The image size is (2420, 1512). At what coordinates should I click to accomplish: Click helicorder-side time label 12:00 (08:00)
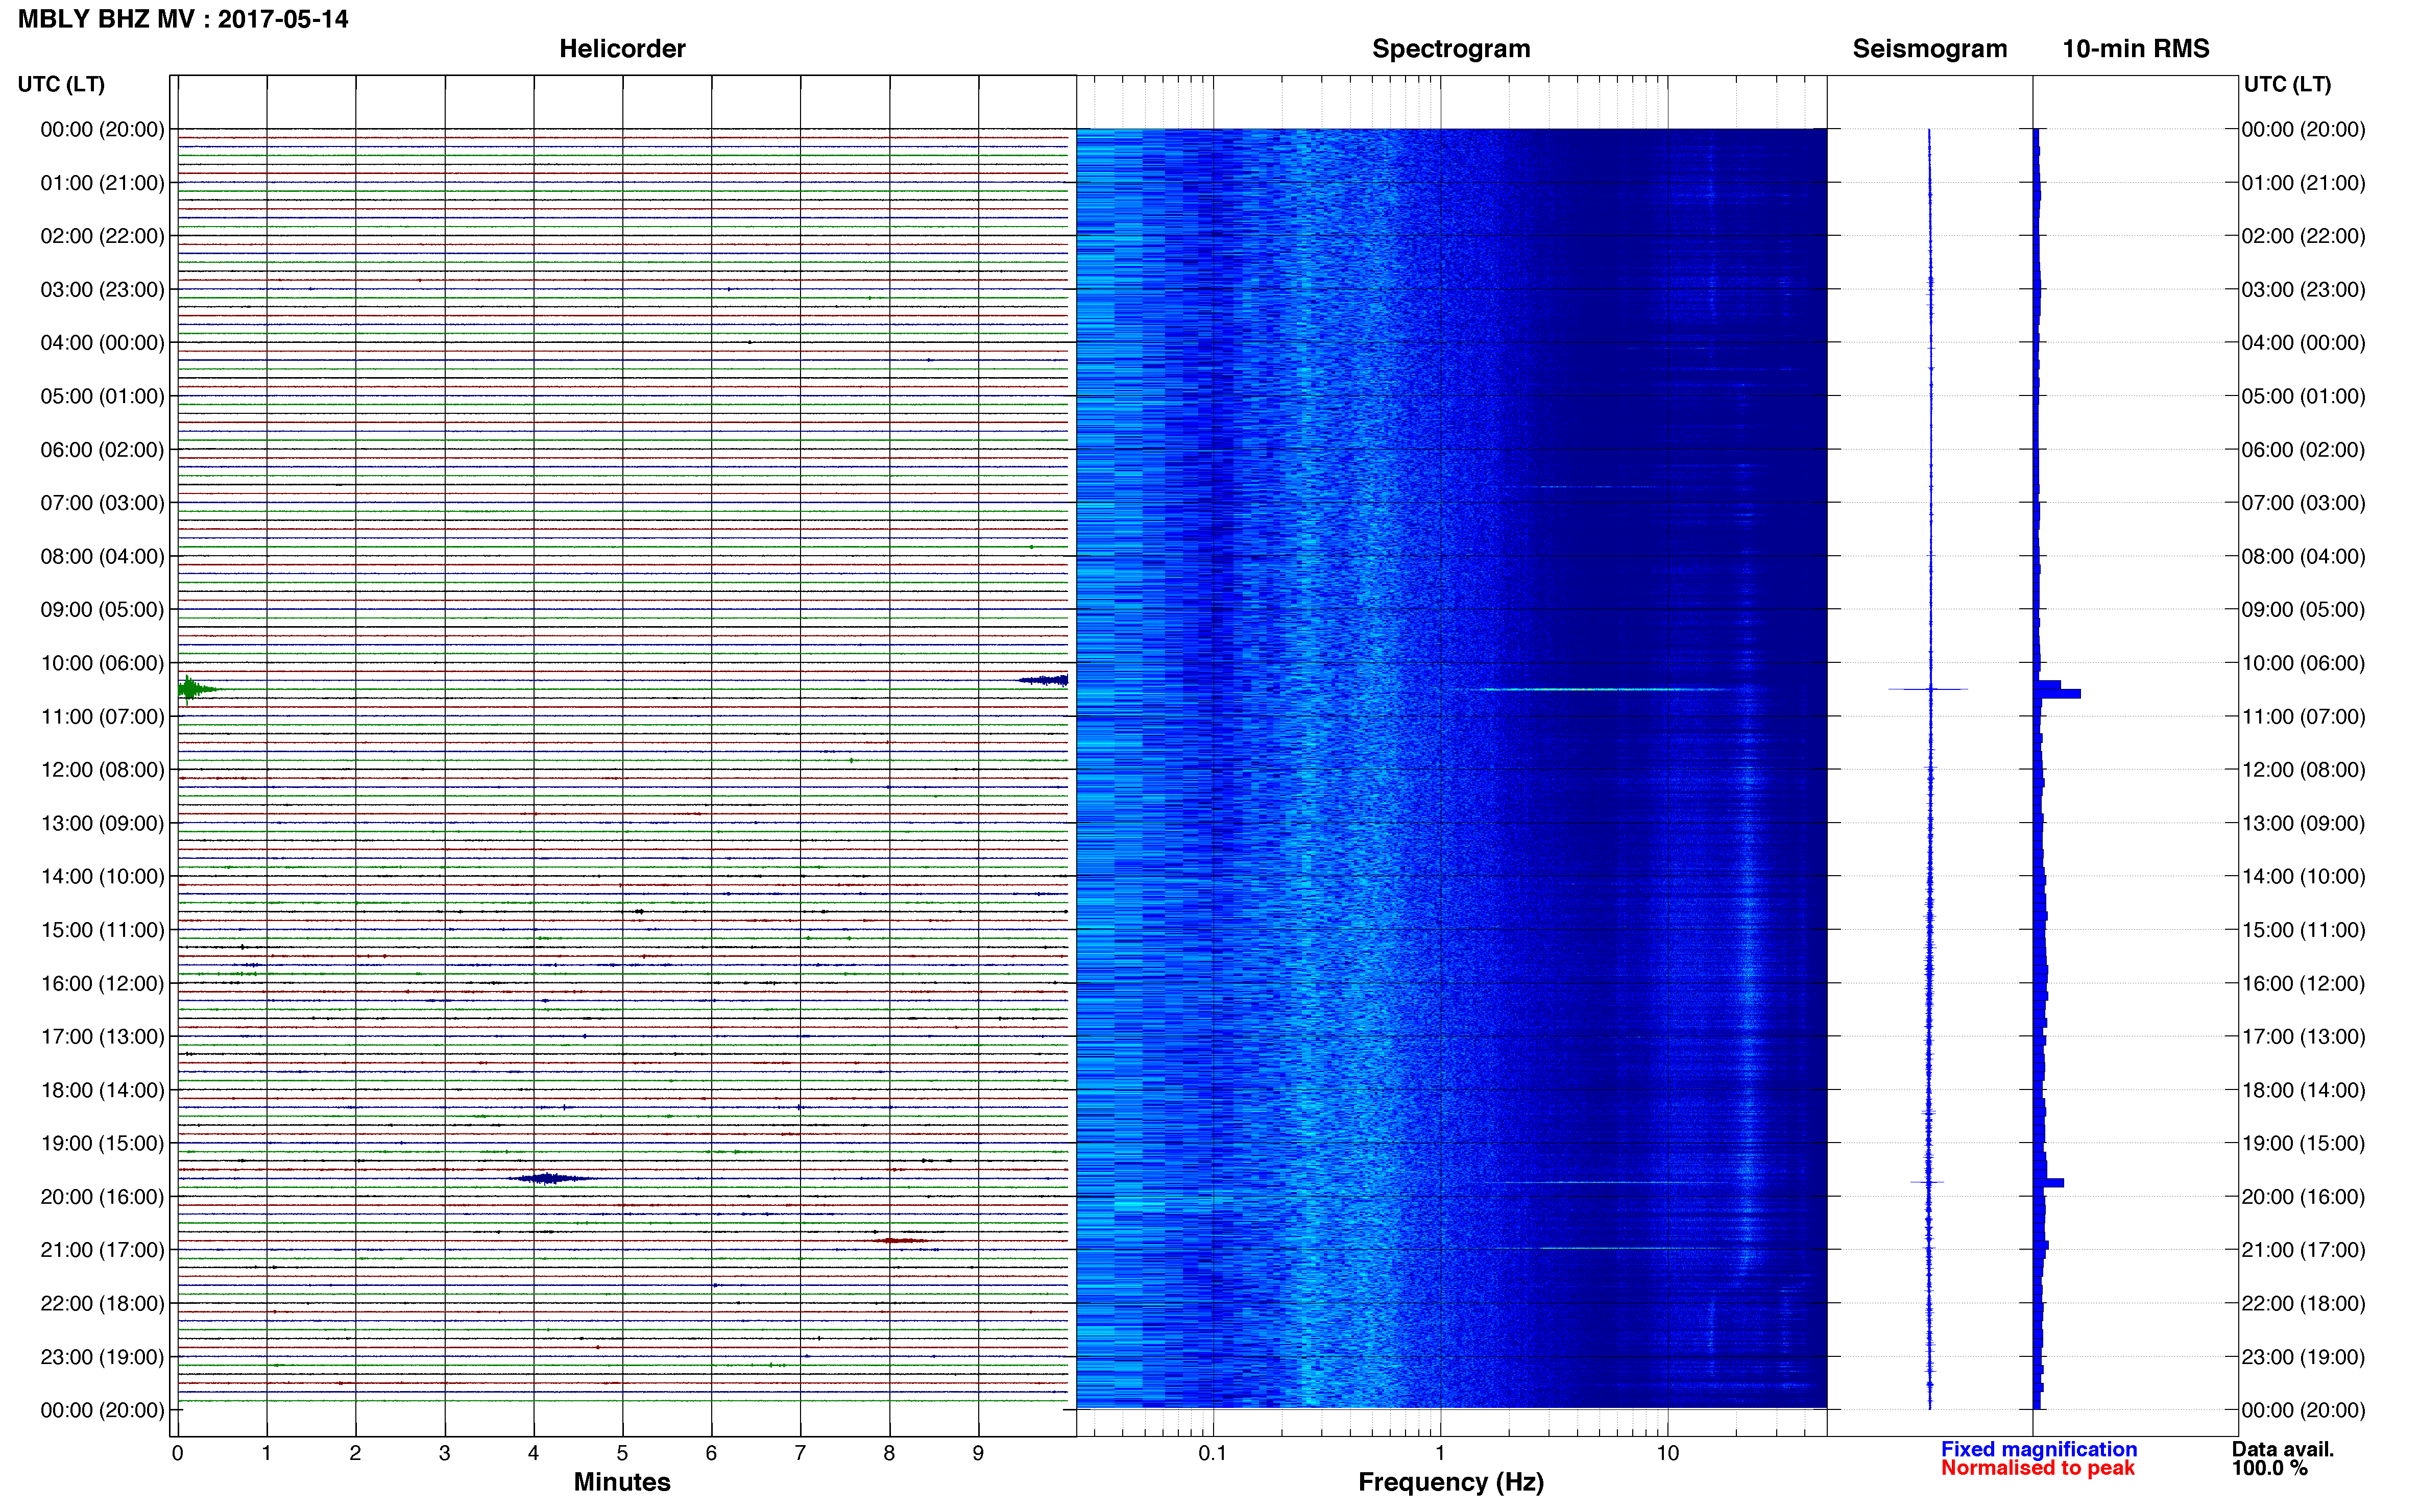click(102, 770)
